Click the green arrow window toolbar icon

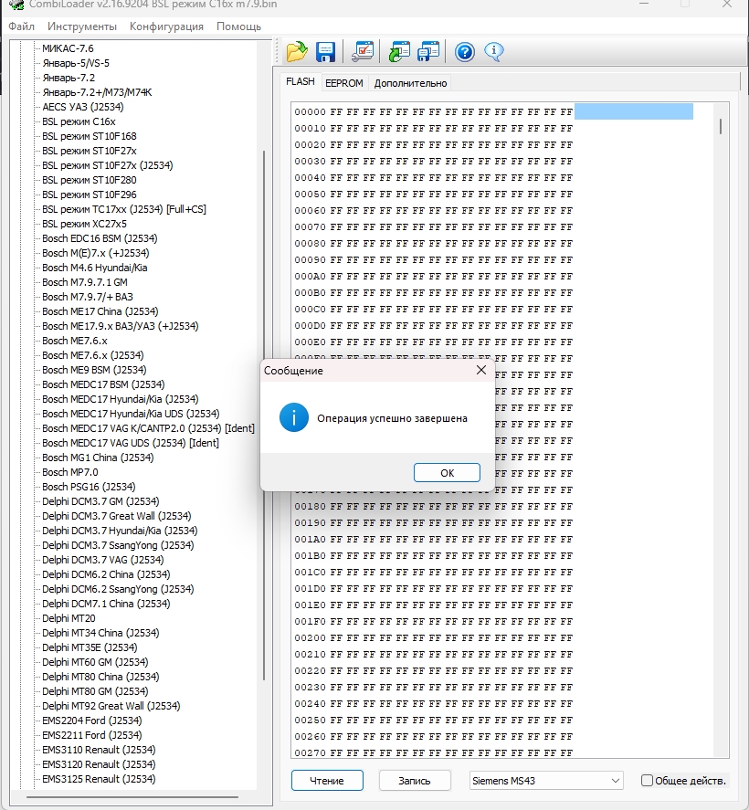(399, 52)
